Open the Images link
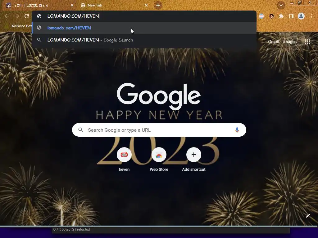This screenshot has width=318, height=238. pyautogui.click(x=290, y=42)
